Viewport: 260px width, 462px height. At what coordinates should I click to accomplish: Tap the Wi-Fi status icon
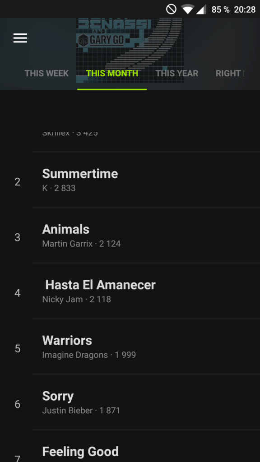(188, 9)
